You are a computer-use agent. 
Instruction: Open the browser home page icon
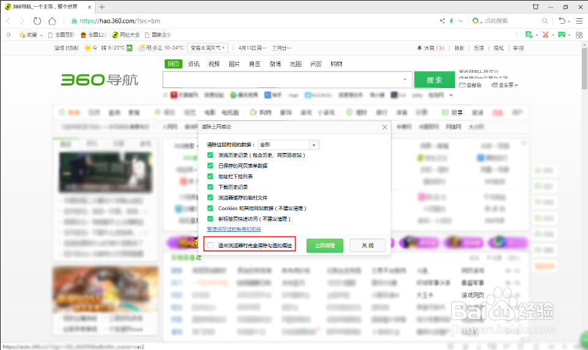coord(53,21)
